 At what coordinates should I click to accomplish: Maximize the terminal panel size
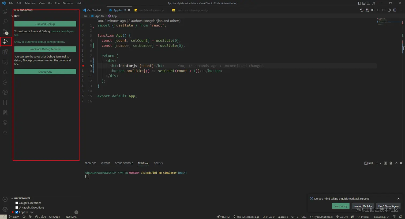tap(396, 163)
